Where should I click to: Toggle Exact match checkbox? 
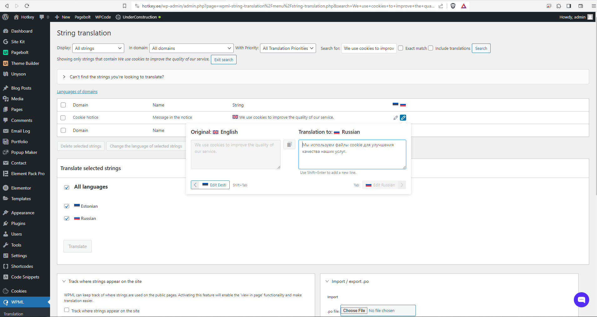401,48
